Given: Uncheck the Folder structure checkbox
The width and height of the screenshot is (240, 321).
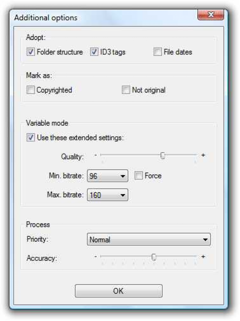Looking at the screenshot, I should (x=31, y=52).
